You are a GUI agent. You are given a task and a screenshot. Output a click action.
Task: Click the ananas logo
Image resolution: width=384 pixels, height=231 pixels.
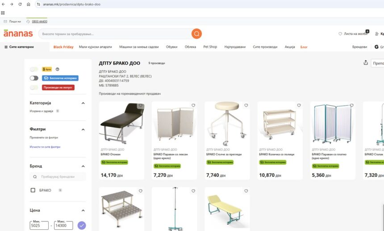pyautogui.click(x=18, y=34)
